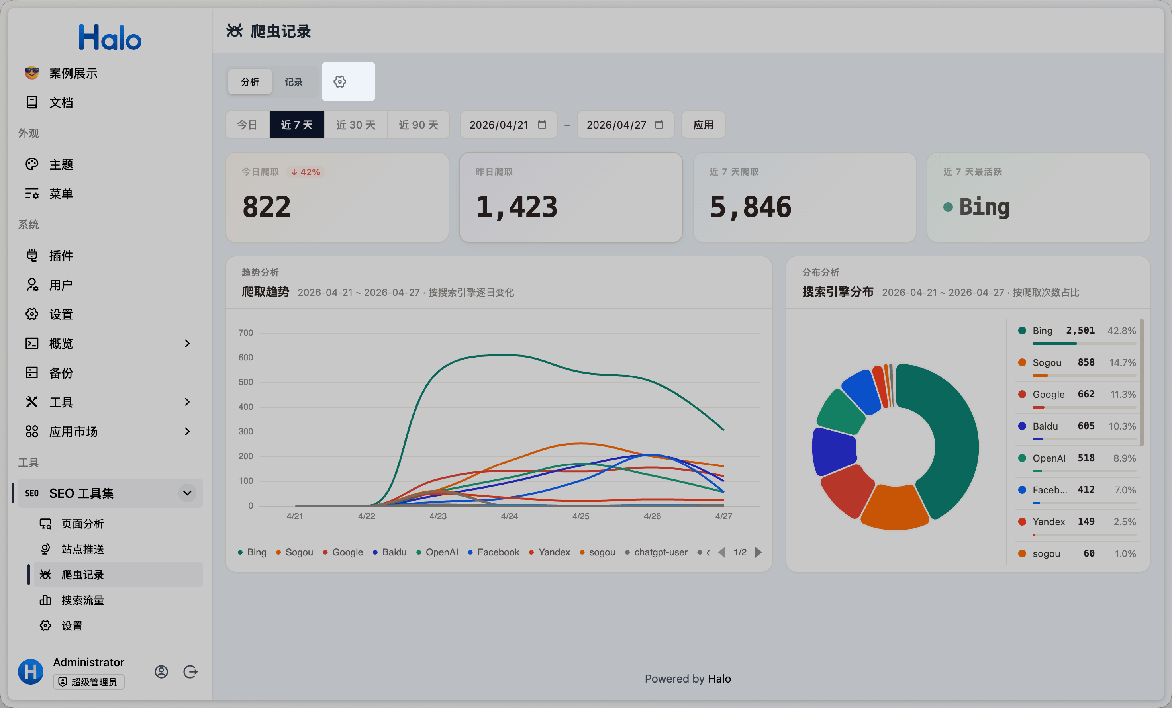This screenshot has height=708, width=1172.
Task: Click the Halo logo
Action: pos(110,37)
